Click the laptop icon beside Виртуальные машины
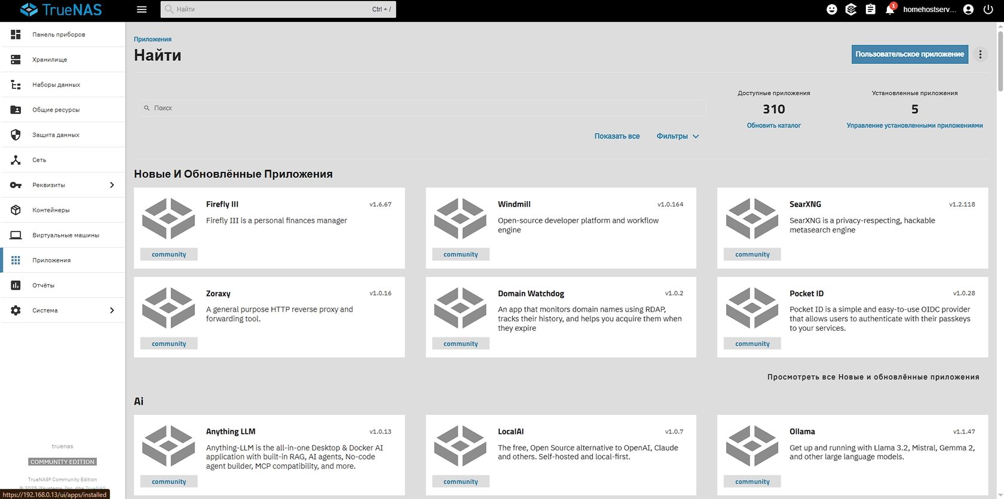Screen dimensions: 1004x499 pos(16,235)
